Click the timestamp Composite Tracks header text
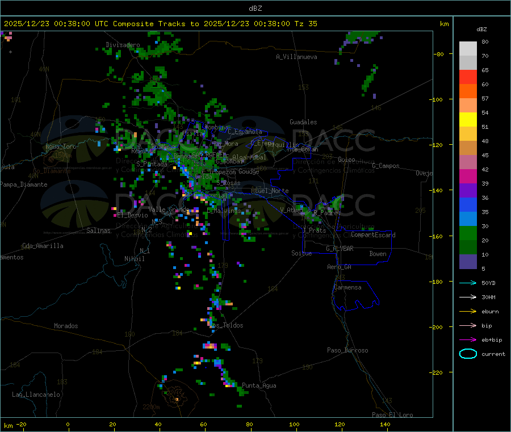The height and width of the screenshot is (432, 511). (x=160, y=24)
